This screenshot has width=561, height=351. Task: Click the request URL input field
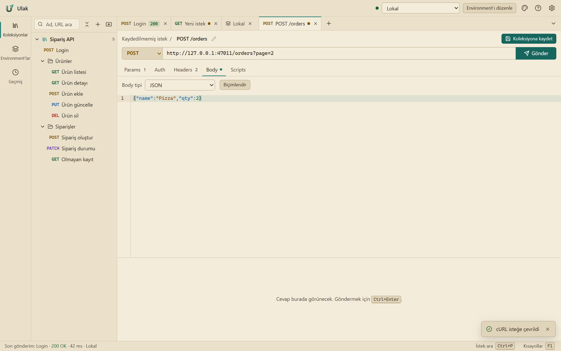point(339,53)
